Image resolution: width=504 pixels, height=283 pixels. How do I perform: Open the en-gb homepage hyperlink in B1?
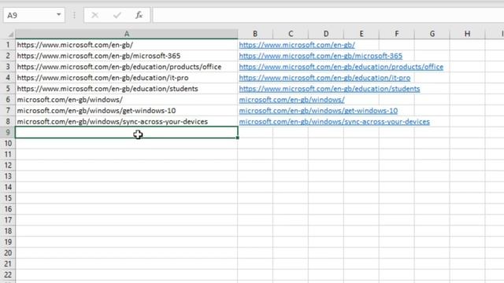pyautogui.click(x=297, y=45)
